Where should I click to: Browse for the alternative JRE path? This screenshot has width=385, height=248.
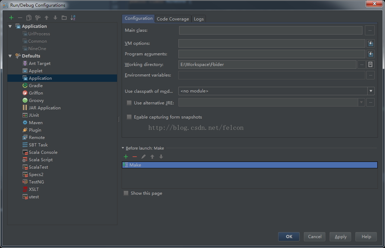coord(371,102)
